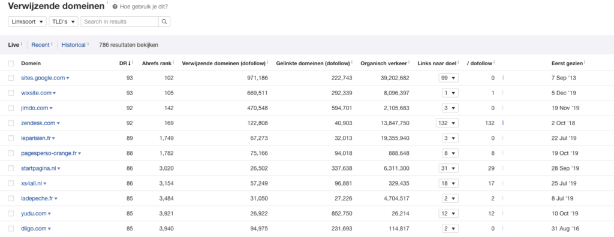Select the checkbox for startpagina.nl row

[11, 168]
